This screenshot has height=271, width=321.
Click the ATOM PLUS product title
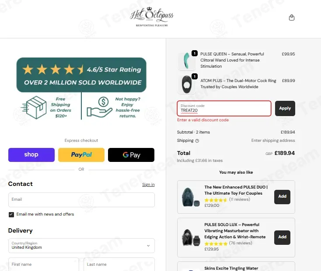point(238,84)
